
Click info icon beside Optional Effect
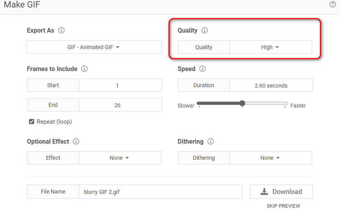click(x=76, y=141)
